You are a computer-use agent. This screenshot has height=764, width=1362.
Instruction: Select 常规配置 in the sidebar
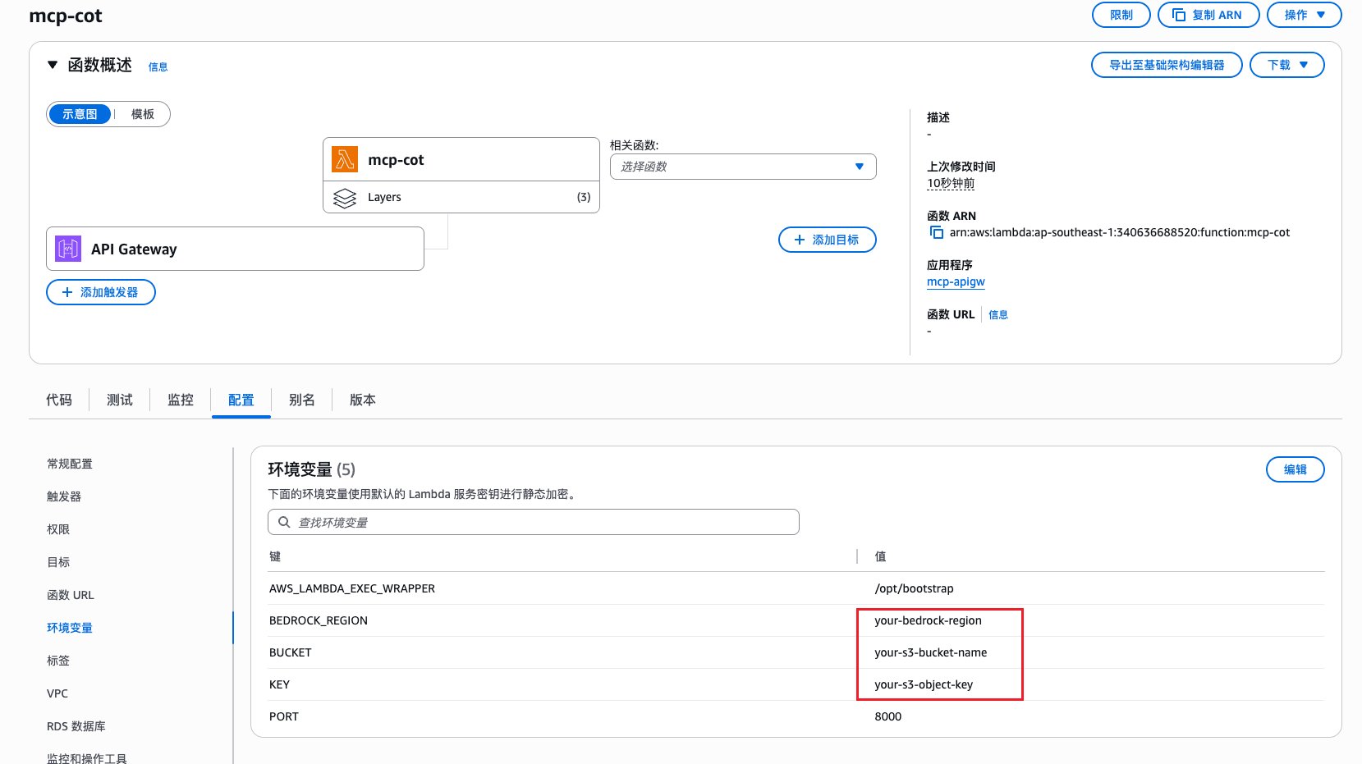click(70, 464)
